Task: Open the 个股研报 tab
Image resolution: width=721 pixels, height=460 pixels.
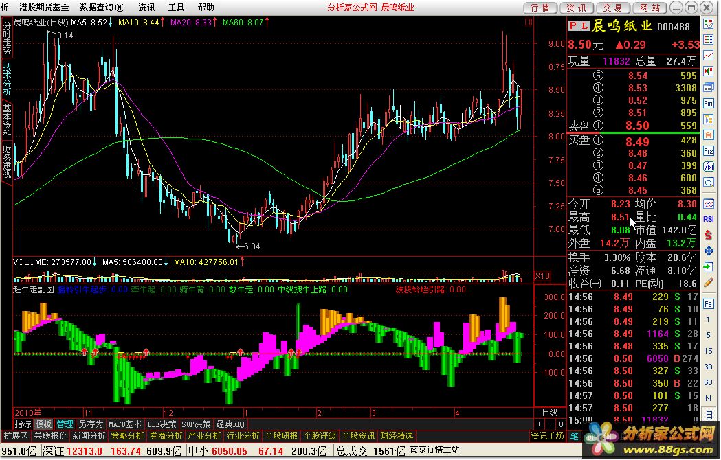Action: tap(281, 436)
